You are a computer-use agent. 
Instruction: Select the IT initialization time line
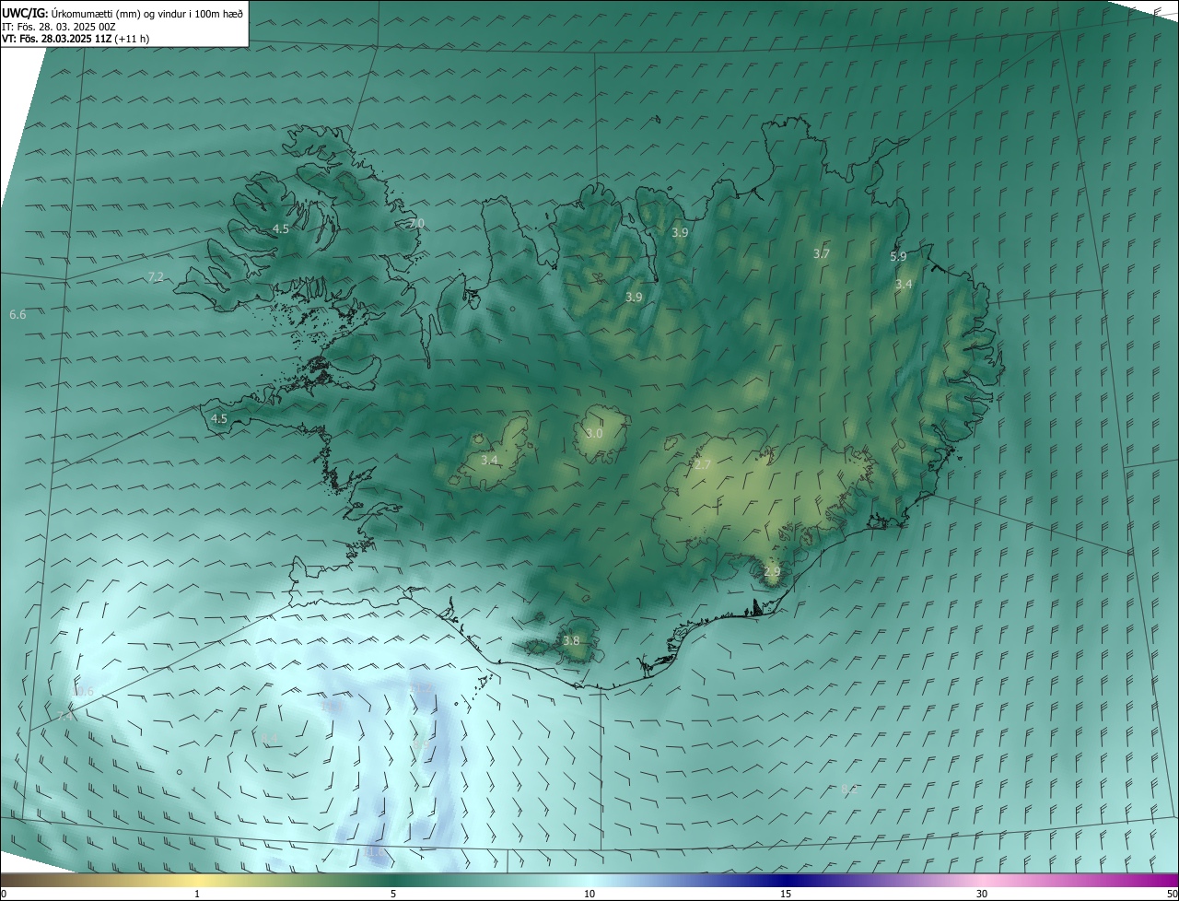point(59,26)
